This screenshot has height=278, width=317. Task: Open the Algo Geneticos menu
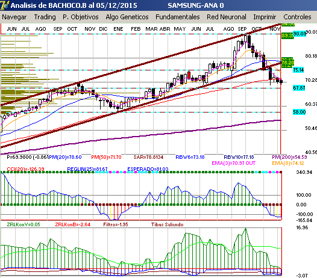point(127,17)
